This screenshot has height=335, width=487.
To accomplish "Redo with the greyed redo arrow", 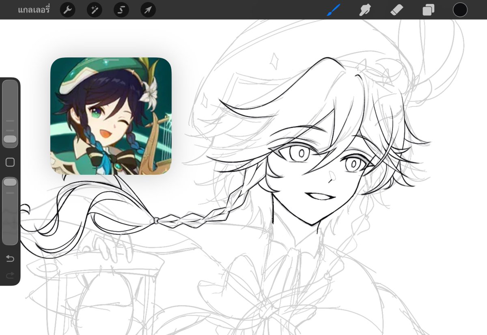I will (x=10, y=275).
